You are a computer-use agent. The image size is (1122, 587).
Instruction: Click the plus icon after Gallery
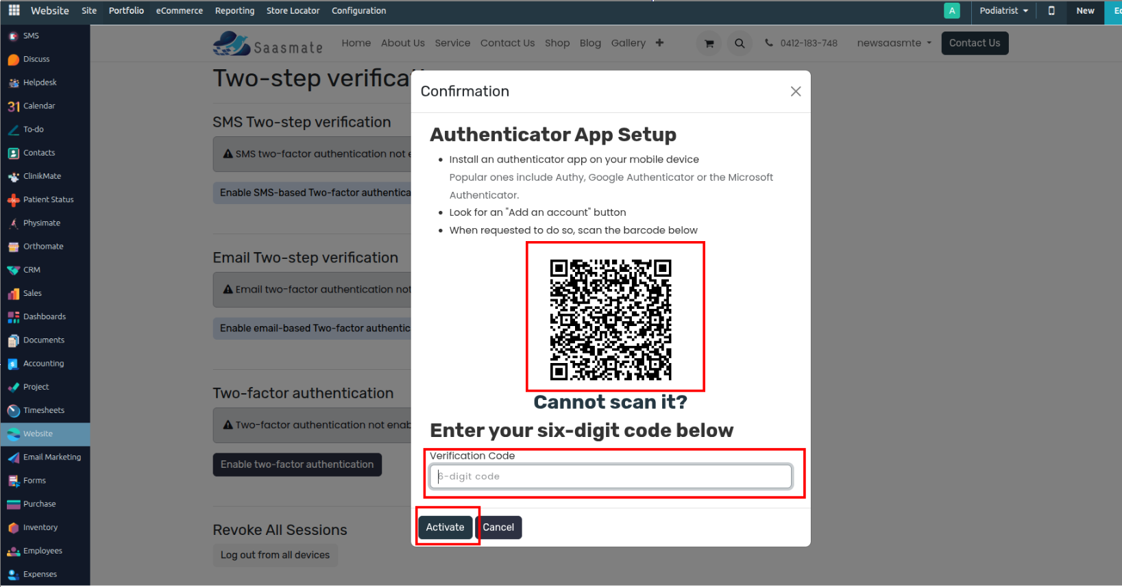(x=659, y=42)
